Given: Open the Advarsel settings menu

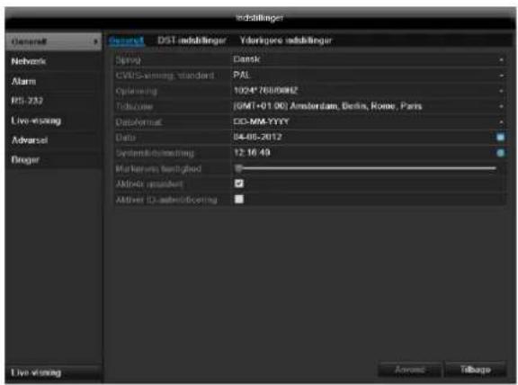Looking at the screenshot, I should [x=54, y=140].
